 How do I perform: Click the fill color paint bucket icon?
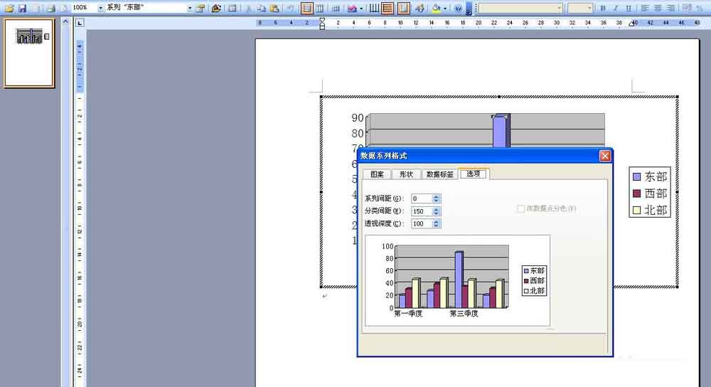tap(436, 8)
